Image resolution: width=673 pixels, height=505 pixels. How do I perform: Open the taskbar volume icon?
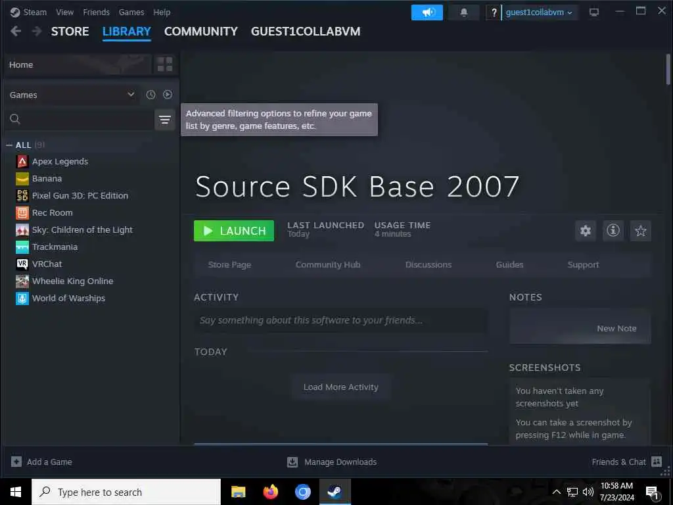[588, 492]
